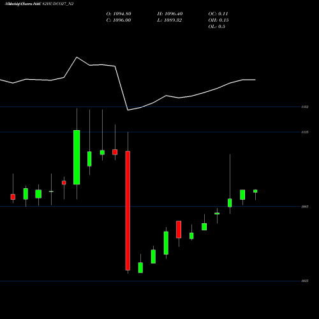This screenshot has width=319, height=319.
Task: Click the tallest red candle body
Action: pos(128,211)
